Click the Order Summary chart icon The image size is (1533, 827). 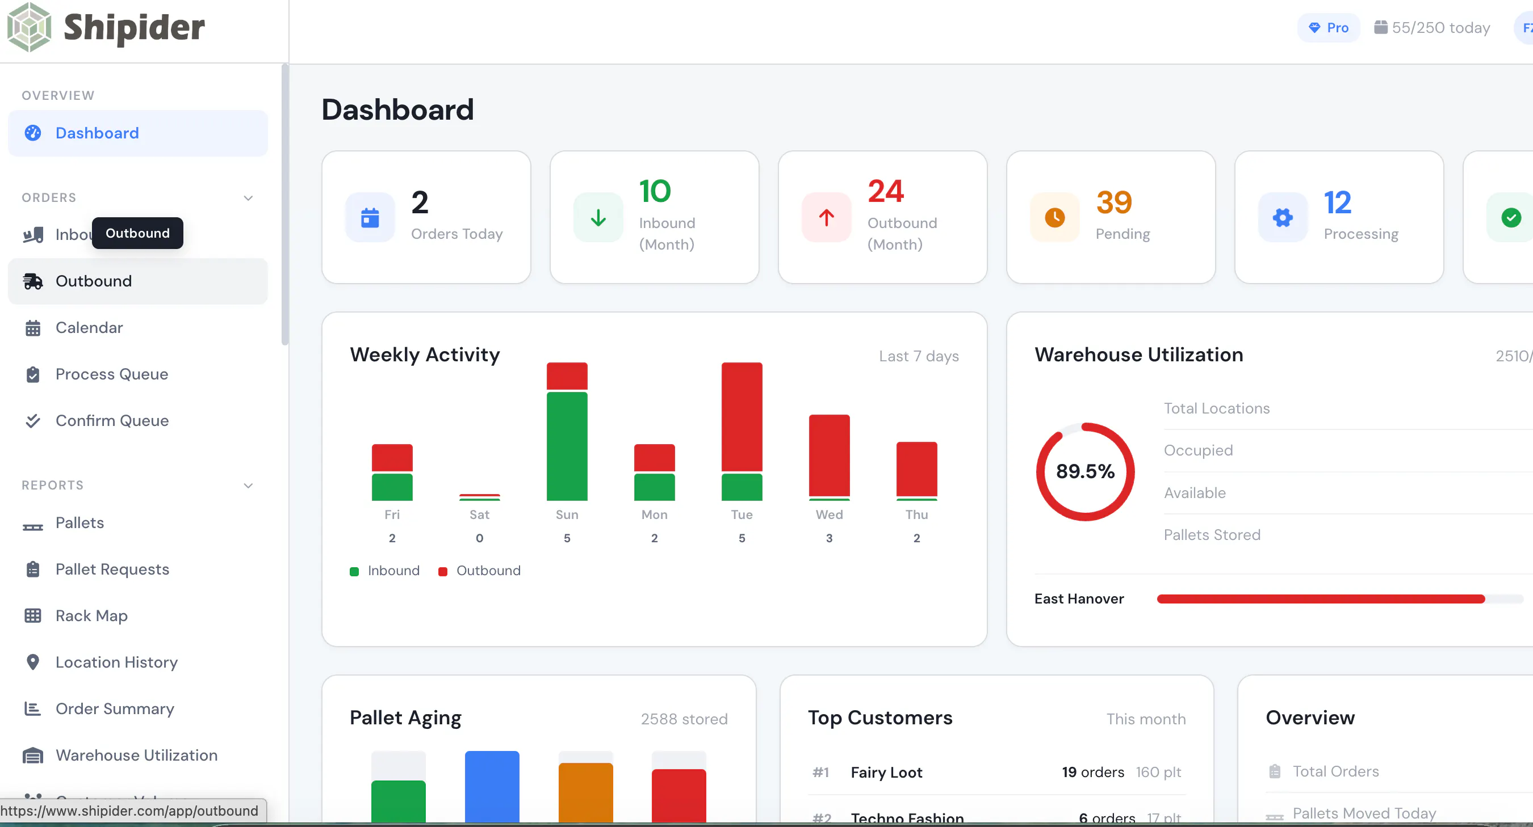[x=33, y=708]
